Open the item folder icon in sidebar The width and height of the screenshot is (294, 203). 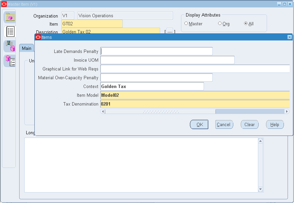[10, 17]
